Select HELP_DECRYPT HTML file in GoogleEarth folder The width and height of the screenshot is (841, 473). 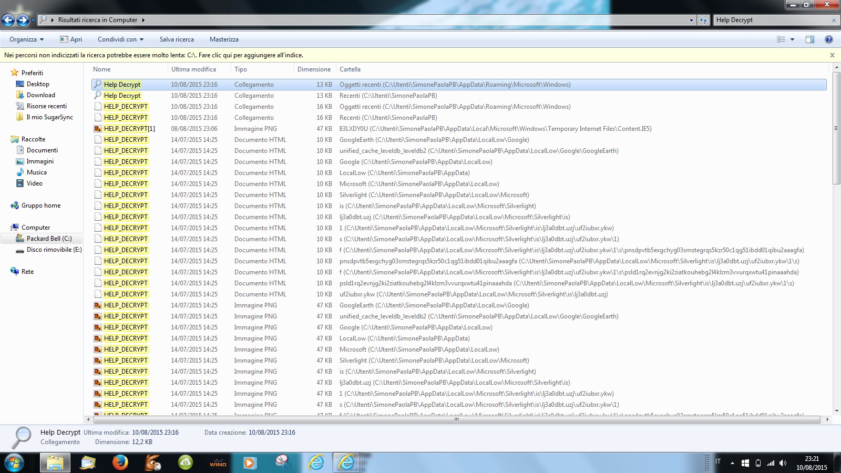click(x=460, y=140)
